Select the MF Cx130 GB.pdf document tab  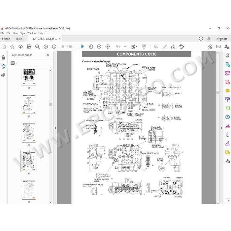click(45, 39)
